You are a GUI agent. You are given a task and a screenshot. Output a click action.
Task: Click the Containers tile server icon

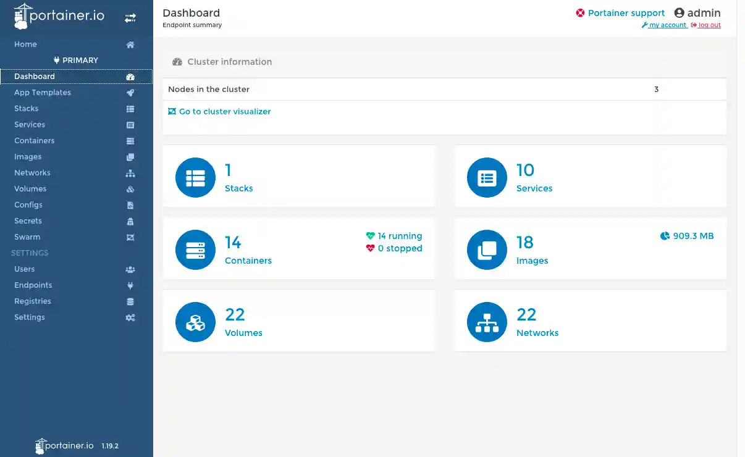tap(195, 250)
